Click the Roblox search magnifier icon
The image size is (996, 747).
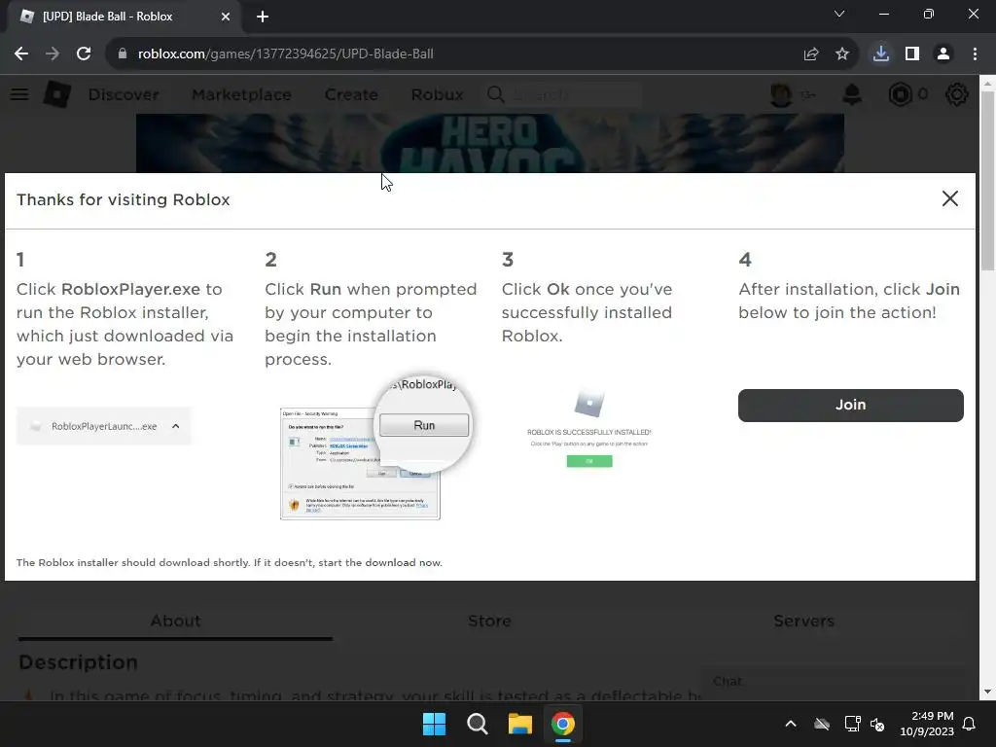click(x=495, y=94)
